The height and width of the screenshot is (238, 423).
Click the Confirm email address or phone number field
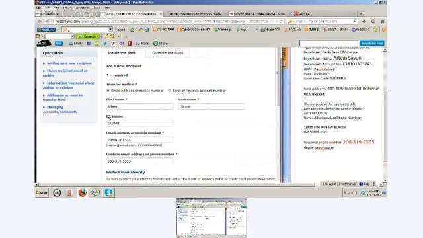click(x=139, y=161)
